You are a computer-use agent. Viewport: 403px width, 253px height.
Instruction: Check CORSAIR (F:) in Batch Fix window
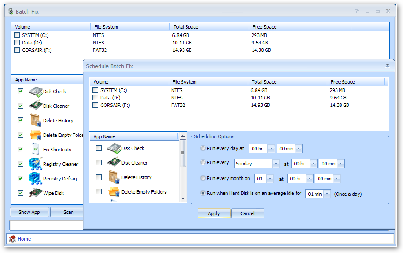coord(17,50)
